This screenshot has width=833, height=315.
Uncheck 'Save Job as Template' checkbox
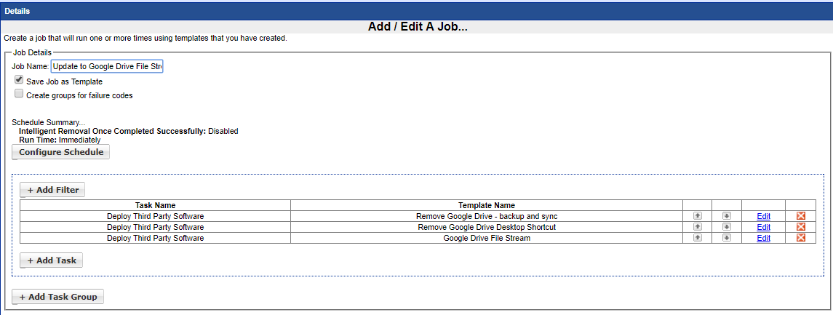point(19,81)
